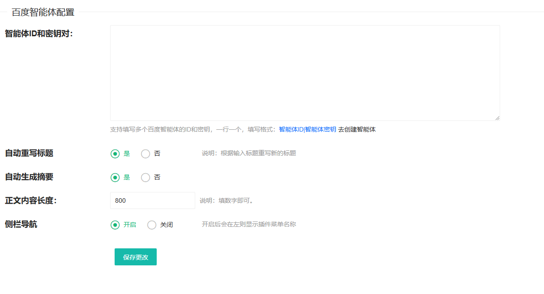Select "否" for 自动重写标题
This screenshot has height=294, width=544.
(x=145, y=153)
